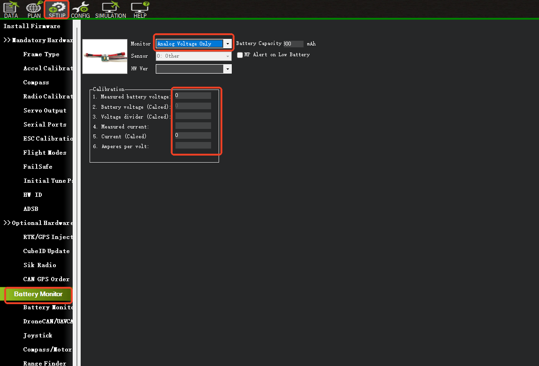Go to Compass setup page
Image resolution: width=539 pixels, height=366 pixels.
coord(36,82)
